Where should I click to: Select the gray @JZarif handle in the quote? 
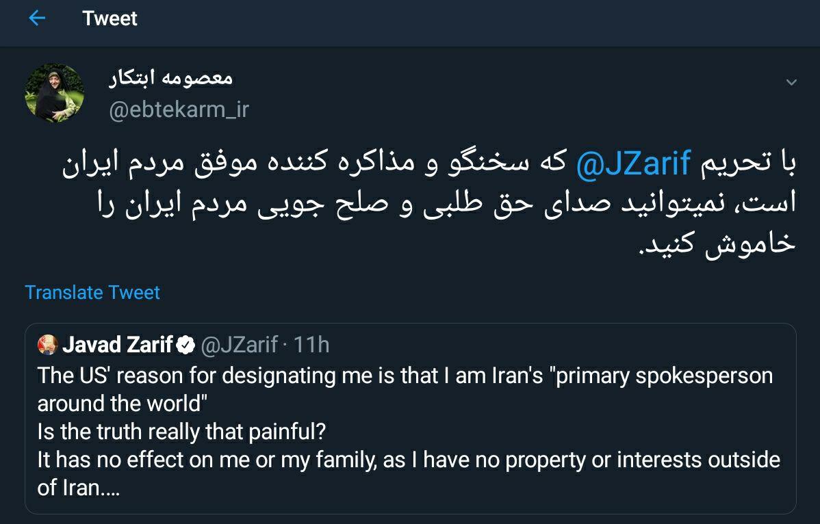[239, 345]
